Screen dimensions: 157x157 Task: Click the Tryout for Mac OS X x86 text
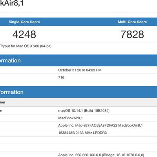(x=26, y=46)
